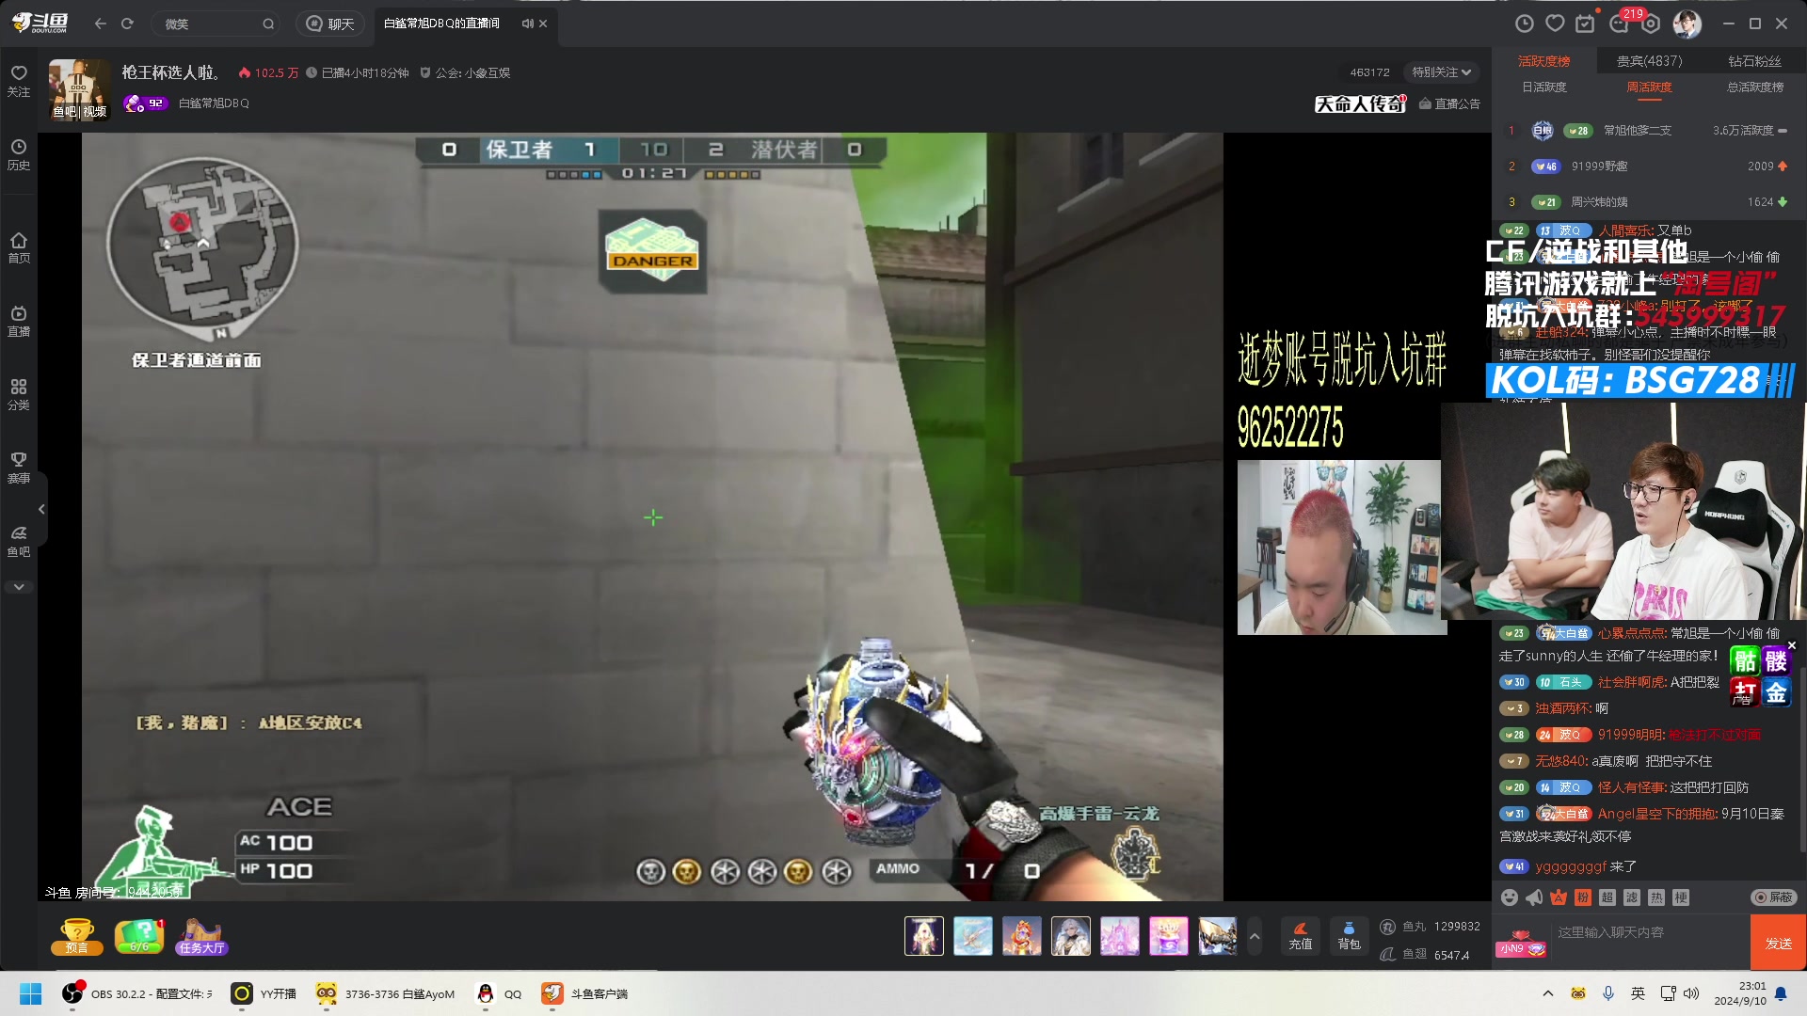Open Windows Start menu
Viewport: 1807px width, 1016px height.
tap(30, 993)
